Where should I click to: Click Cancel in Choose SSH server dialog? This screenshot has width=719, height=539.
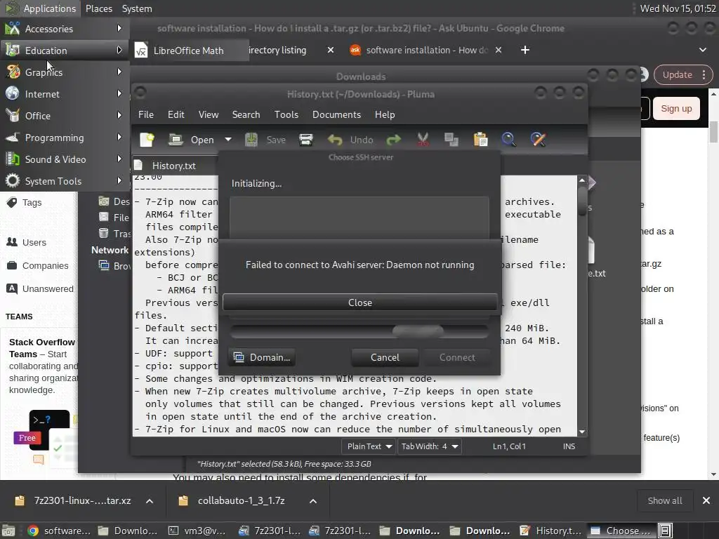click(385, 357)
